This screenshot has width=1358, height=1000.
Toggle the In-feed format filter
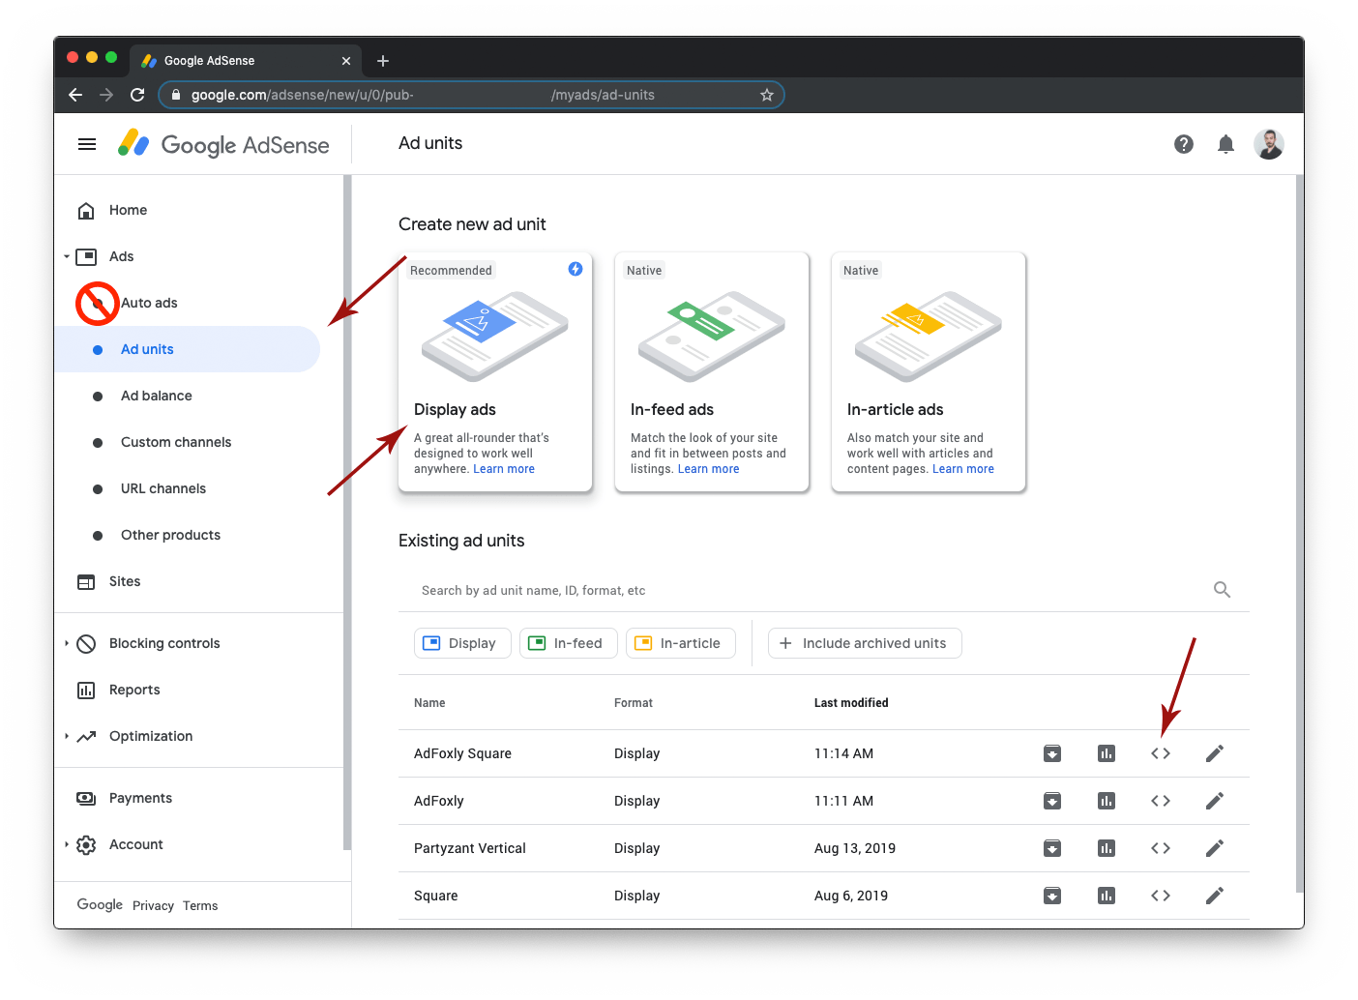(x=569, y=643)
